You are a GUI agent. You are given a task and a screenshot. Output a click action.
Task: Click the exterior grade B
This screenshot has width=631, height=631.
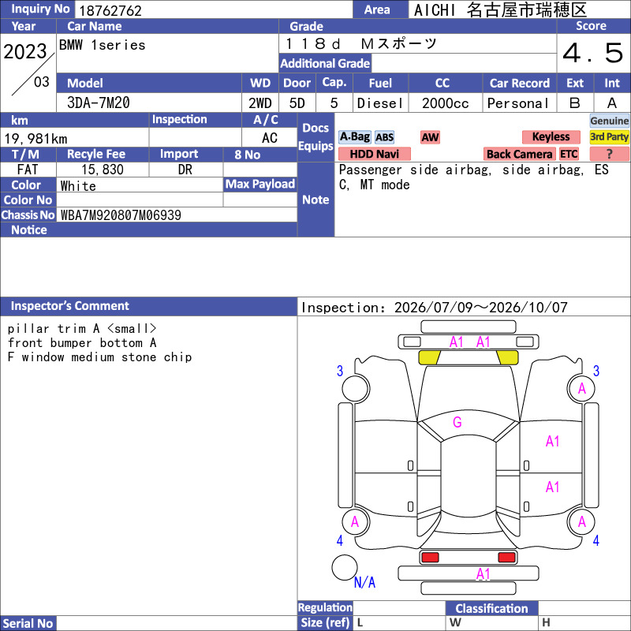(575, 103)
